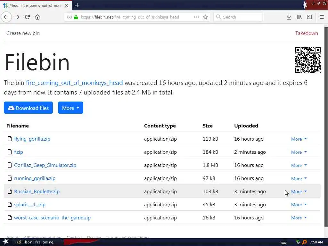This screenshot has width=328, height=246.
Task: Expand More menu for f.zip
Action: coord(299,152)
